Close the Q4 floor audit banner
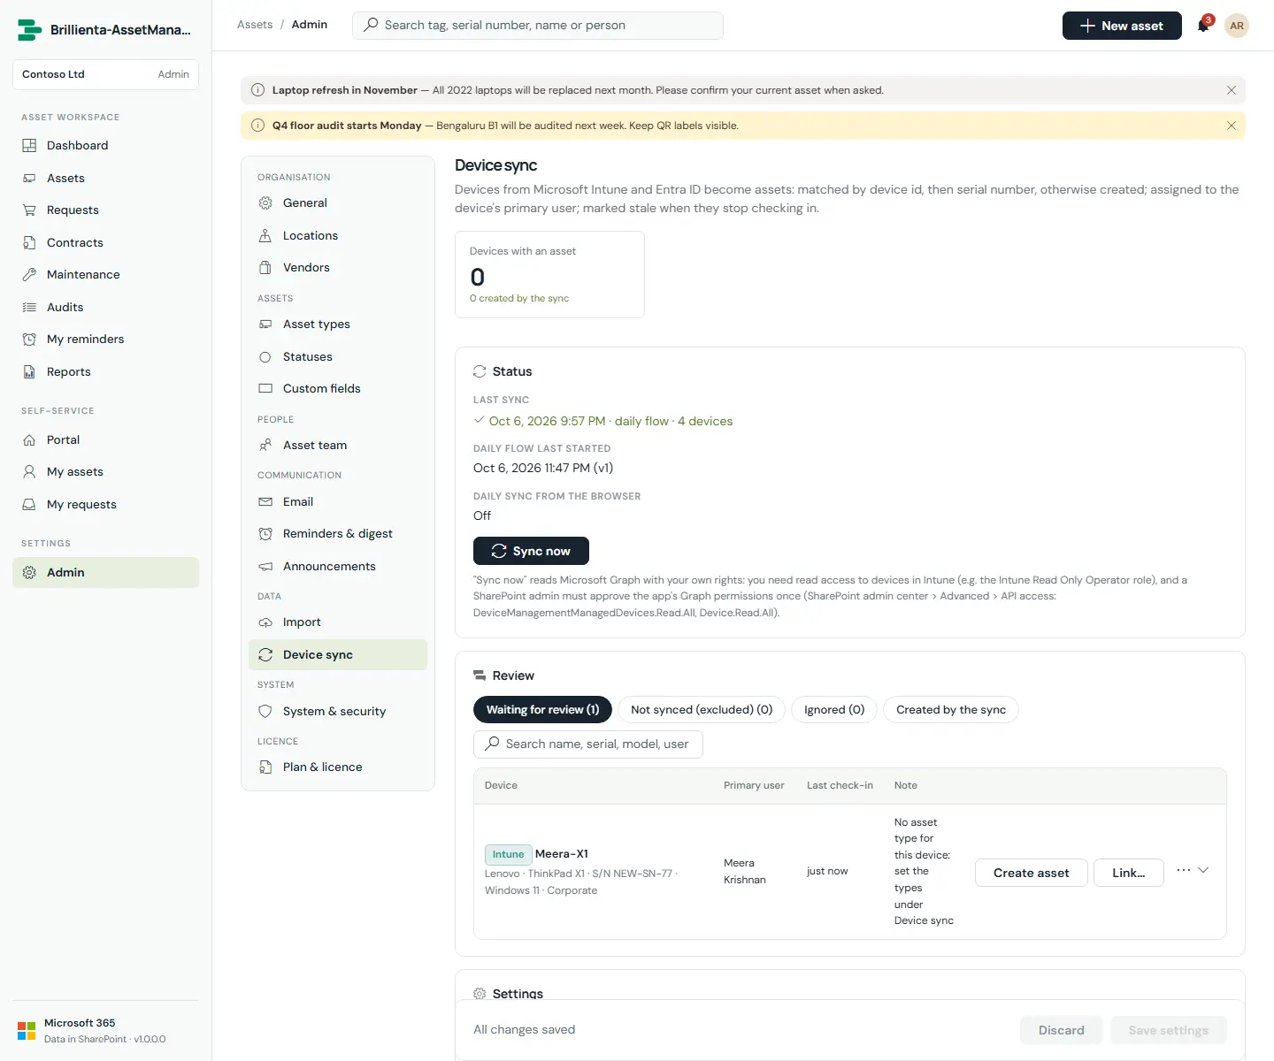This screenshot has width=1274, height=1061. [x=1232, y=126]
